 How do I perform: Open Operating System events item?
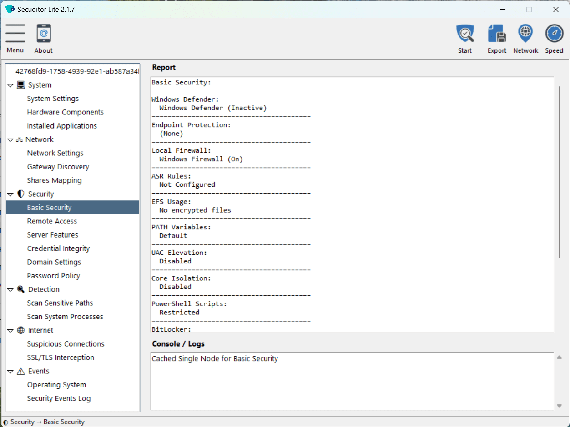56,385
